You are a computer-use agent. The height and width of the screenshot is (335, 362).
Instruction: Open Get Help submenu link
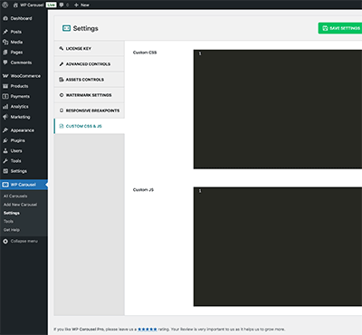[12, 230]
